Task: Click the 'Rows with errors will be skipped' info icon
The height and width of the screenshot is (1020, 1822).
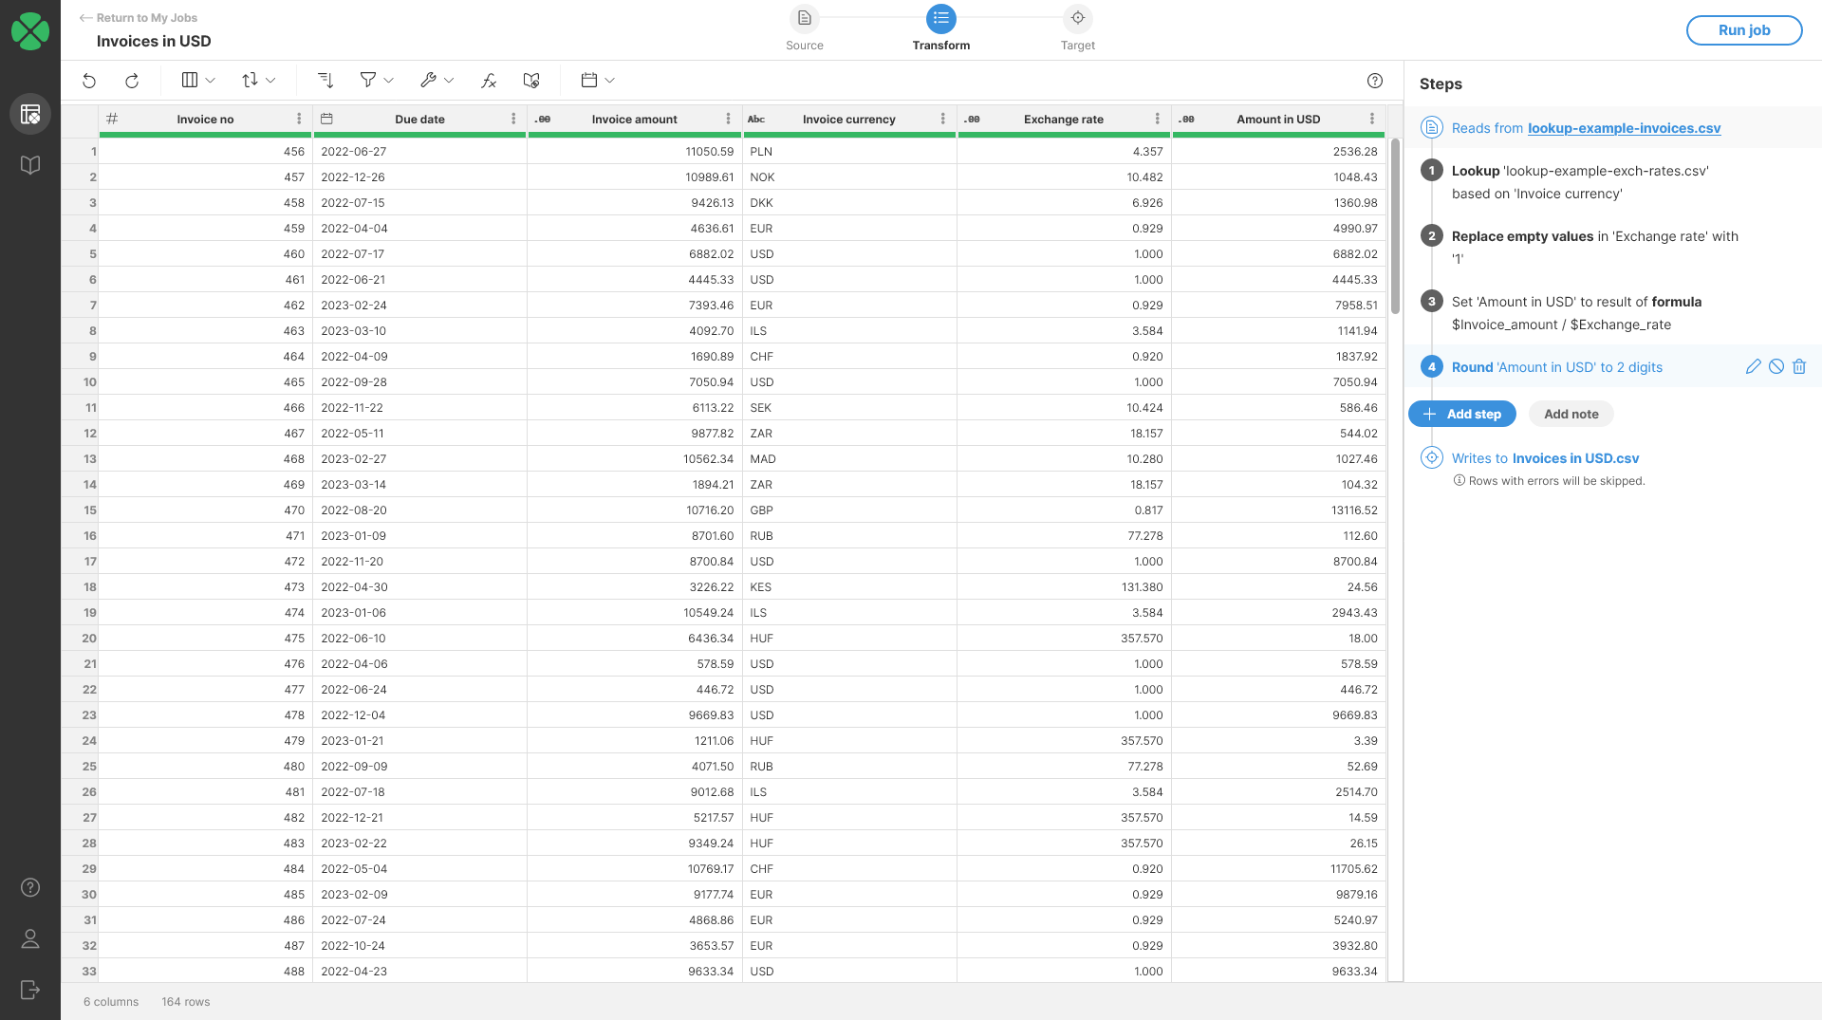Action: point(1459,480)
